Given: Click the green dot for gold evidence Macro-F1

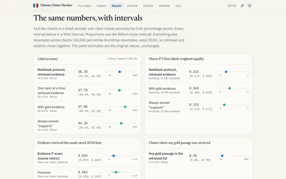Looking at the screenshot, I should pos(230,88).
